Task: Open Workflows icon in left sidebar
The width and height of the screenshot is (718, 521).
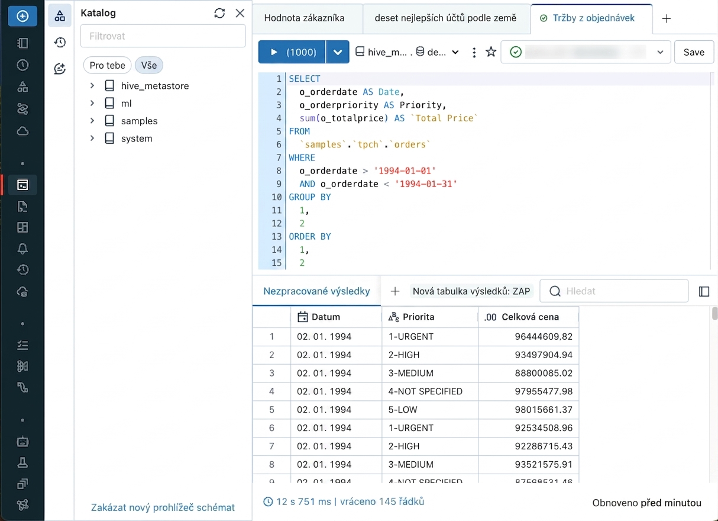Action: pos(22,109)
